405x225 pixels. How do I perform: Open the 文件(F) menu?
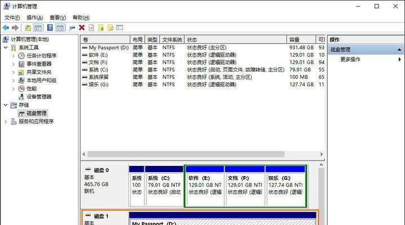pyautogui.click(x=12, y=17)
